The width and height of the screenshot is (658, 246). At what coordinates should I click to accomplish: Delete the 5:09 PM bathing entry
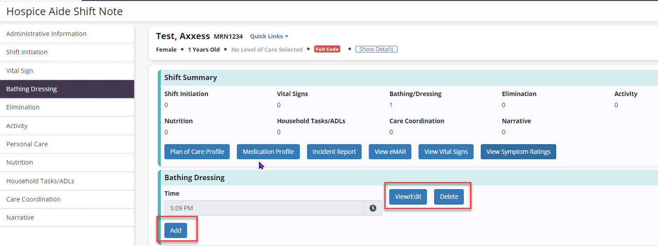pyautogui.click(x=449, y=197)
